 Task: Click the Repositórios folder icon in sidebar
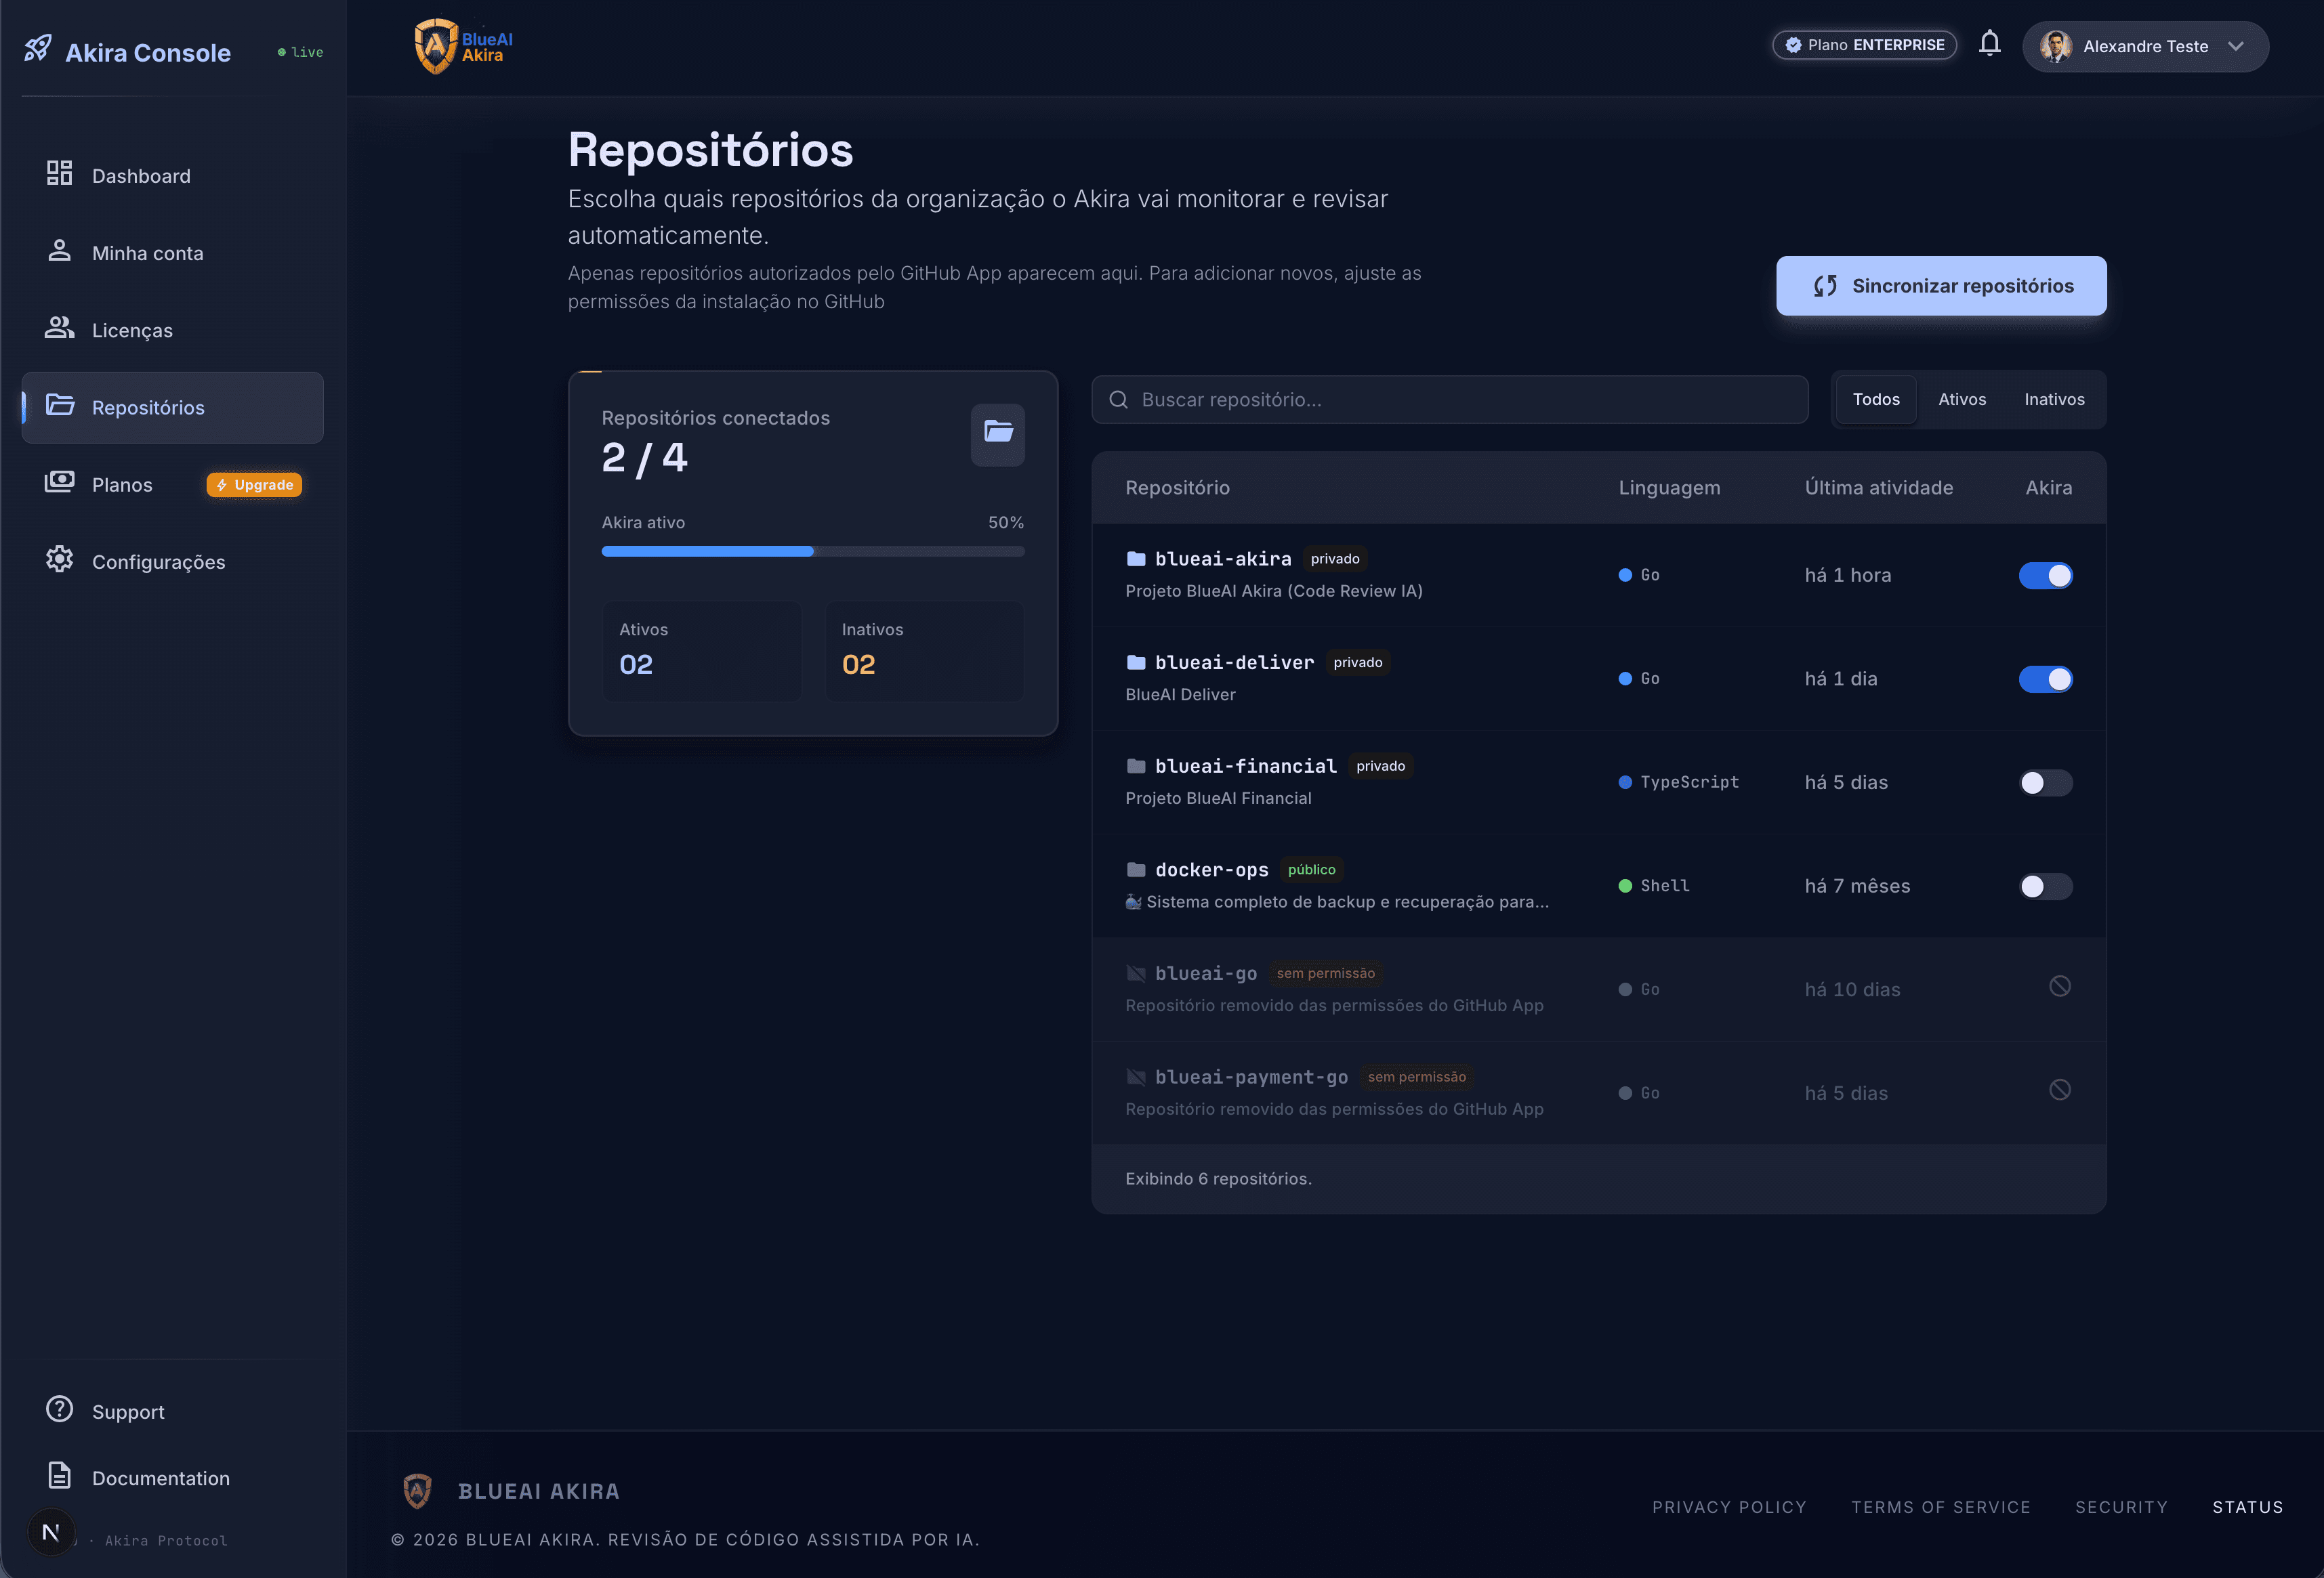pyautogui.click(x=59, y=406)
